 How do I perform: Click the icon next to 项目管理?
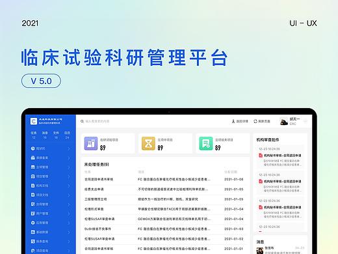pyautogui.click(x=32, y=176)
